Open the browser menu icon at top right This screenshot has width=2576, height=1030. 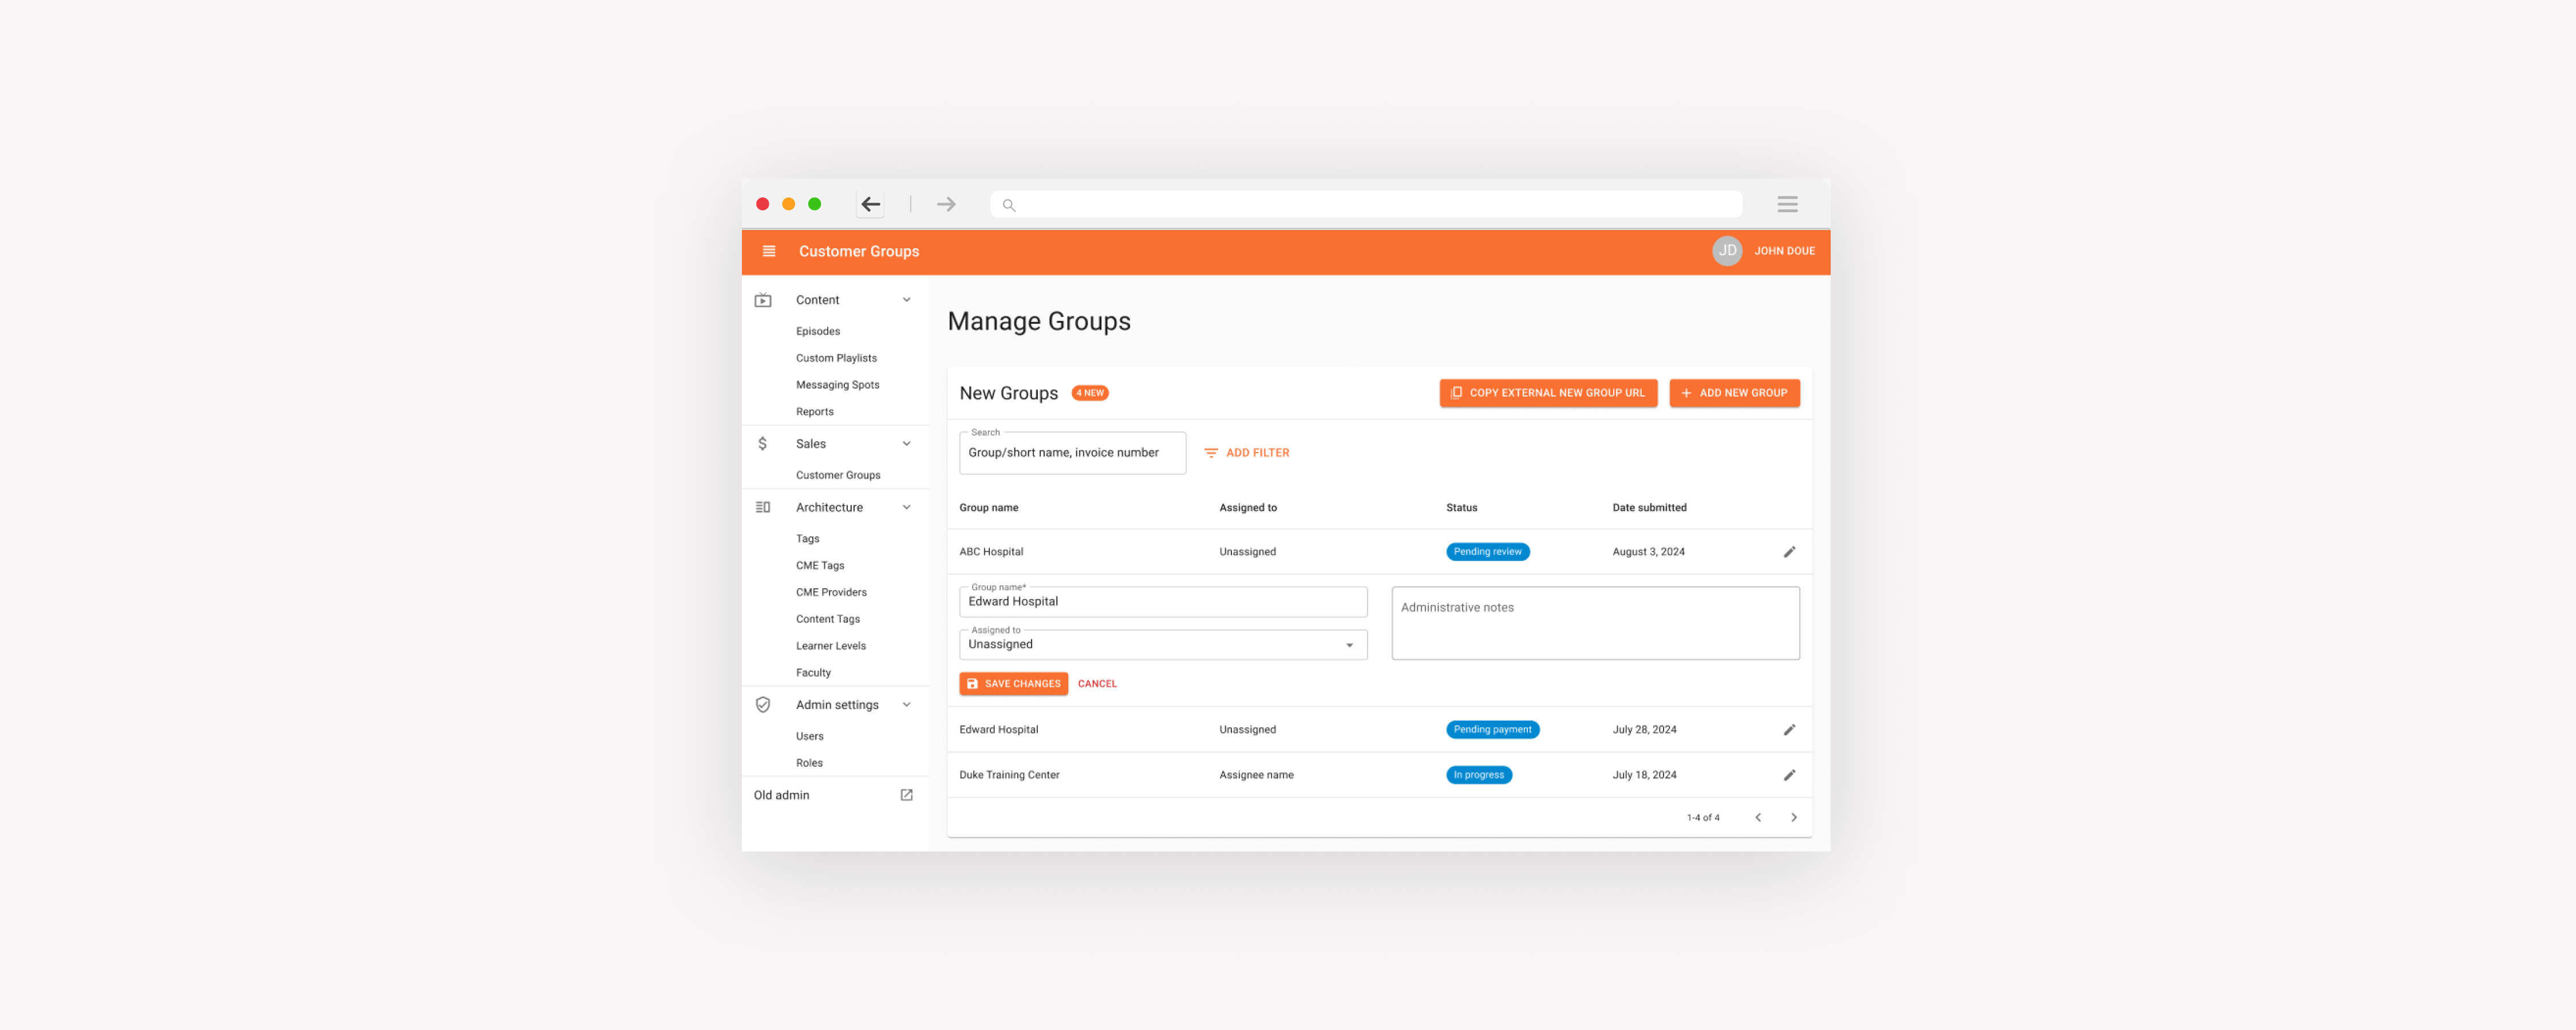(1787, 204)
